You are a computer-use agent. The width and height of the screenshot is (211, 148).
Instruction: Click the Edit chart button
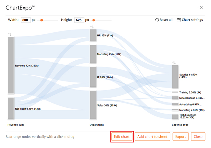[122, 137]
